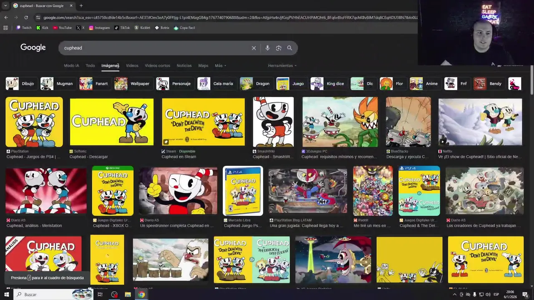Open File Explorer from the taskbar
The width and height of the screenshot is (534, 300).
[x=128, y=295]
